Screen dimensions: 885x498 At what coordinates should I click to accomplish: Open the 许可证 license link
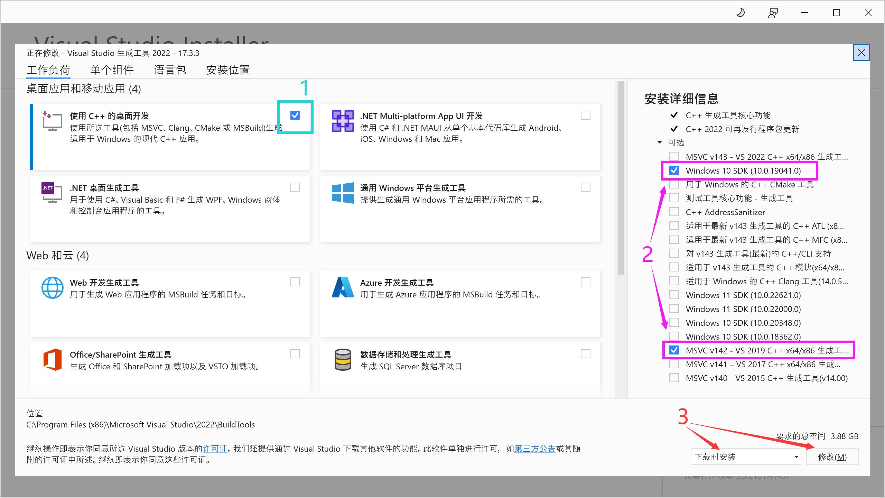tap(215, 449)
